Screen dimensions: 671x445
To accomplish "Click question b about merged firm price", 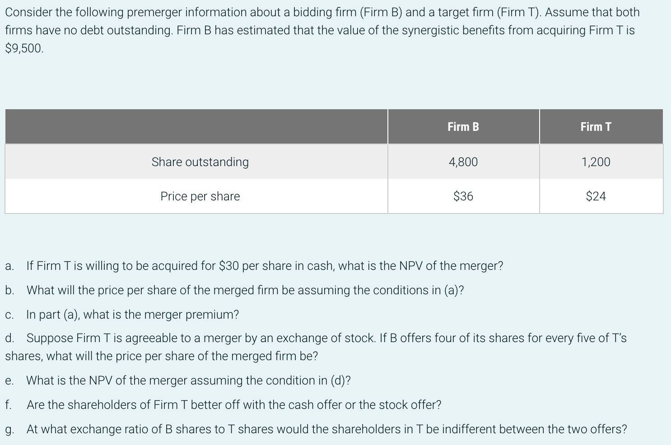I will coord(235,290).
